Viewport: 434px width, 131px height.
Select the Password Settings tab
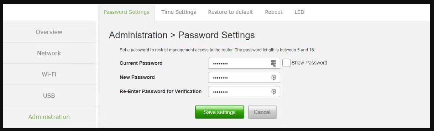(126, 12)
